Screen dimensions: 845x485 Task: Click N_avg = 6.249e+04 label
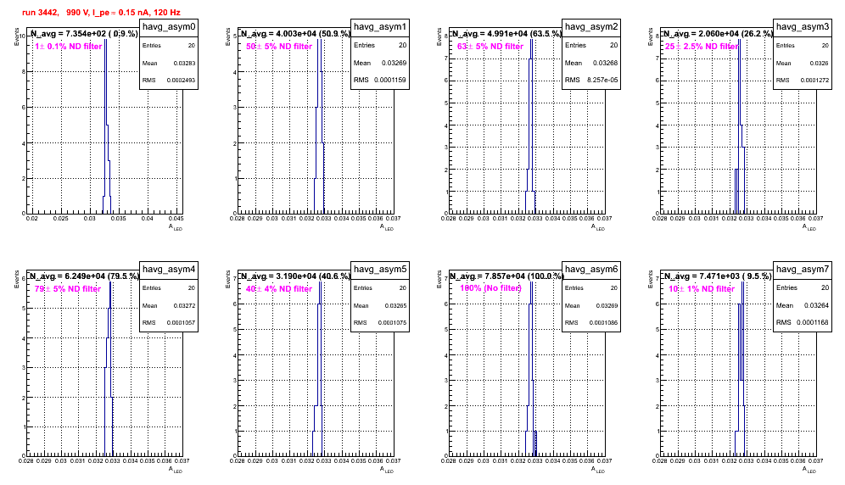coord(84,276)
